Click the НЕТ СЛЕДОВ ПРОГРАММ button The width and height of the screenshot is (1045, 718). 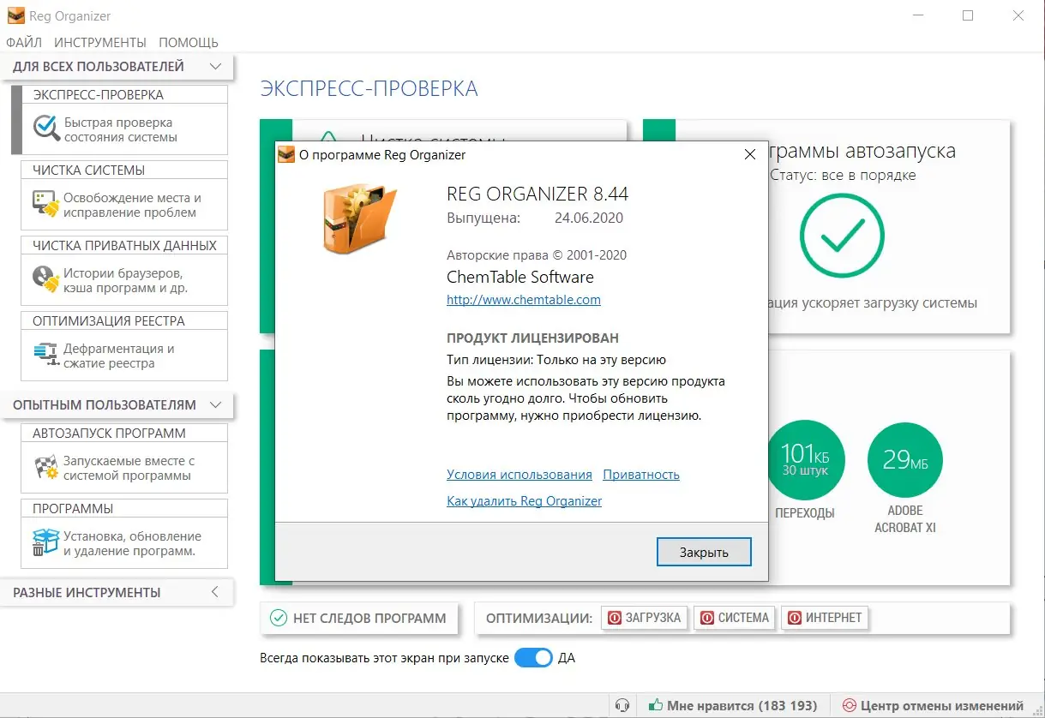359,618
